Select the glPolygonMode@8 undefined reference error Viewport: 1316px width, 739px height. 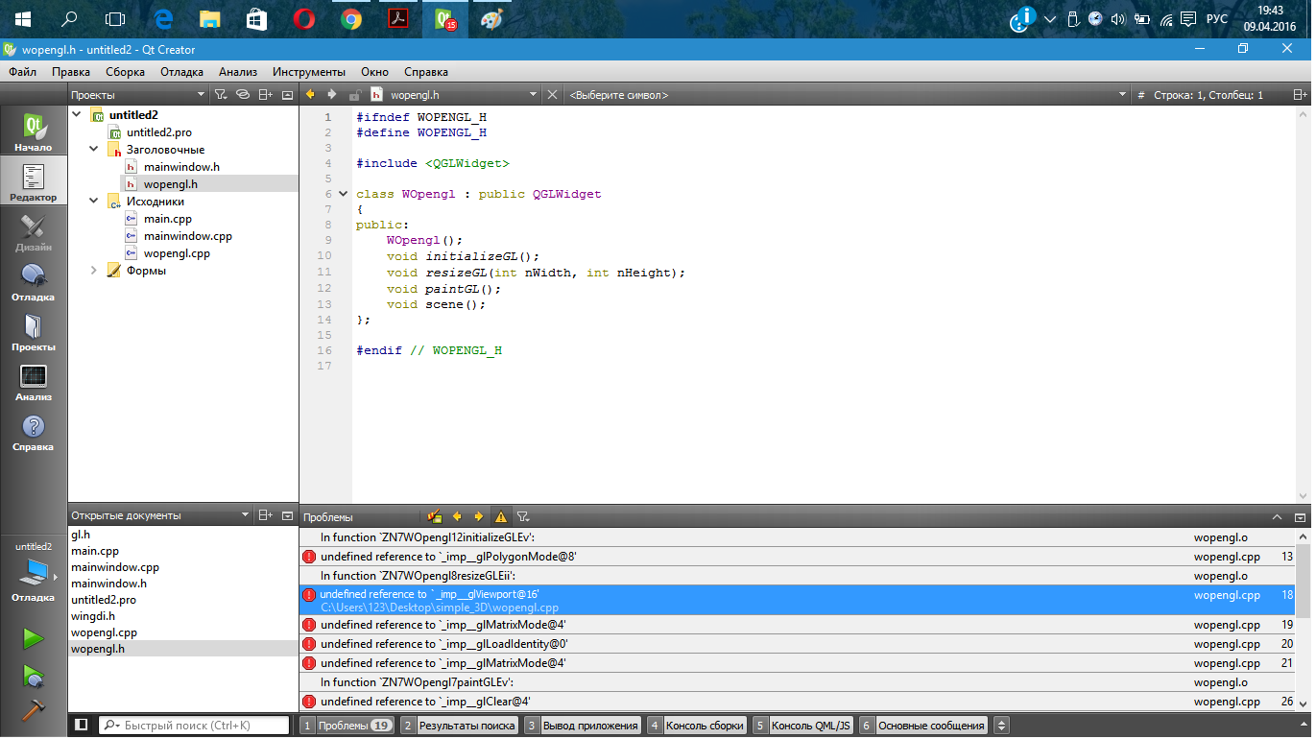pos(797,557)
